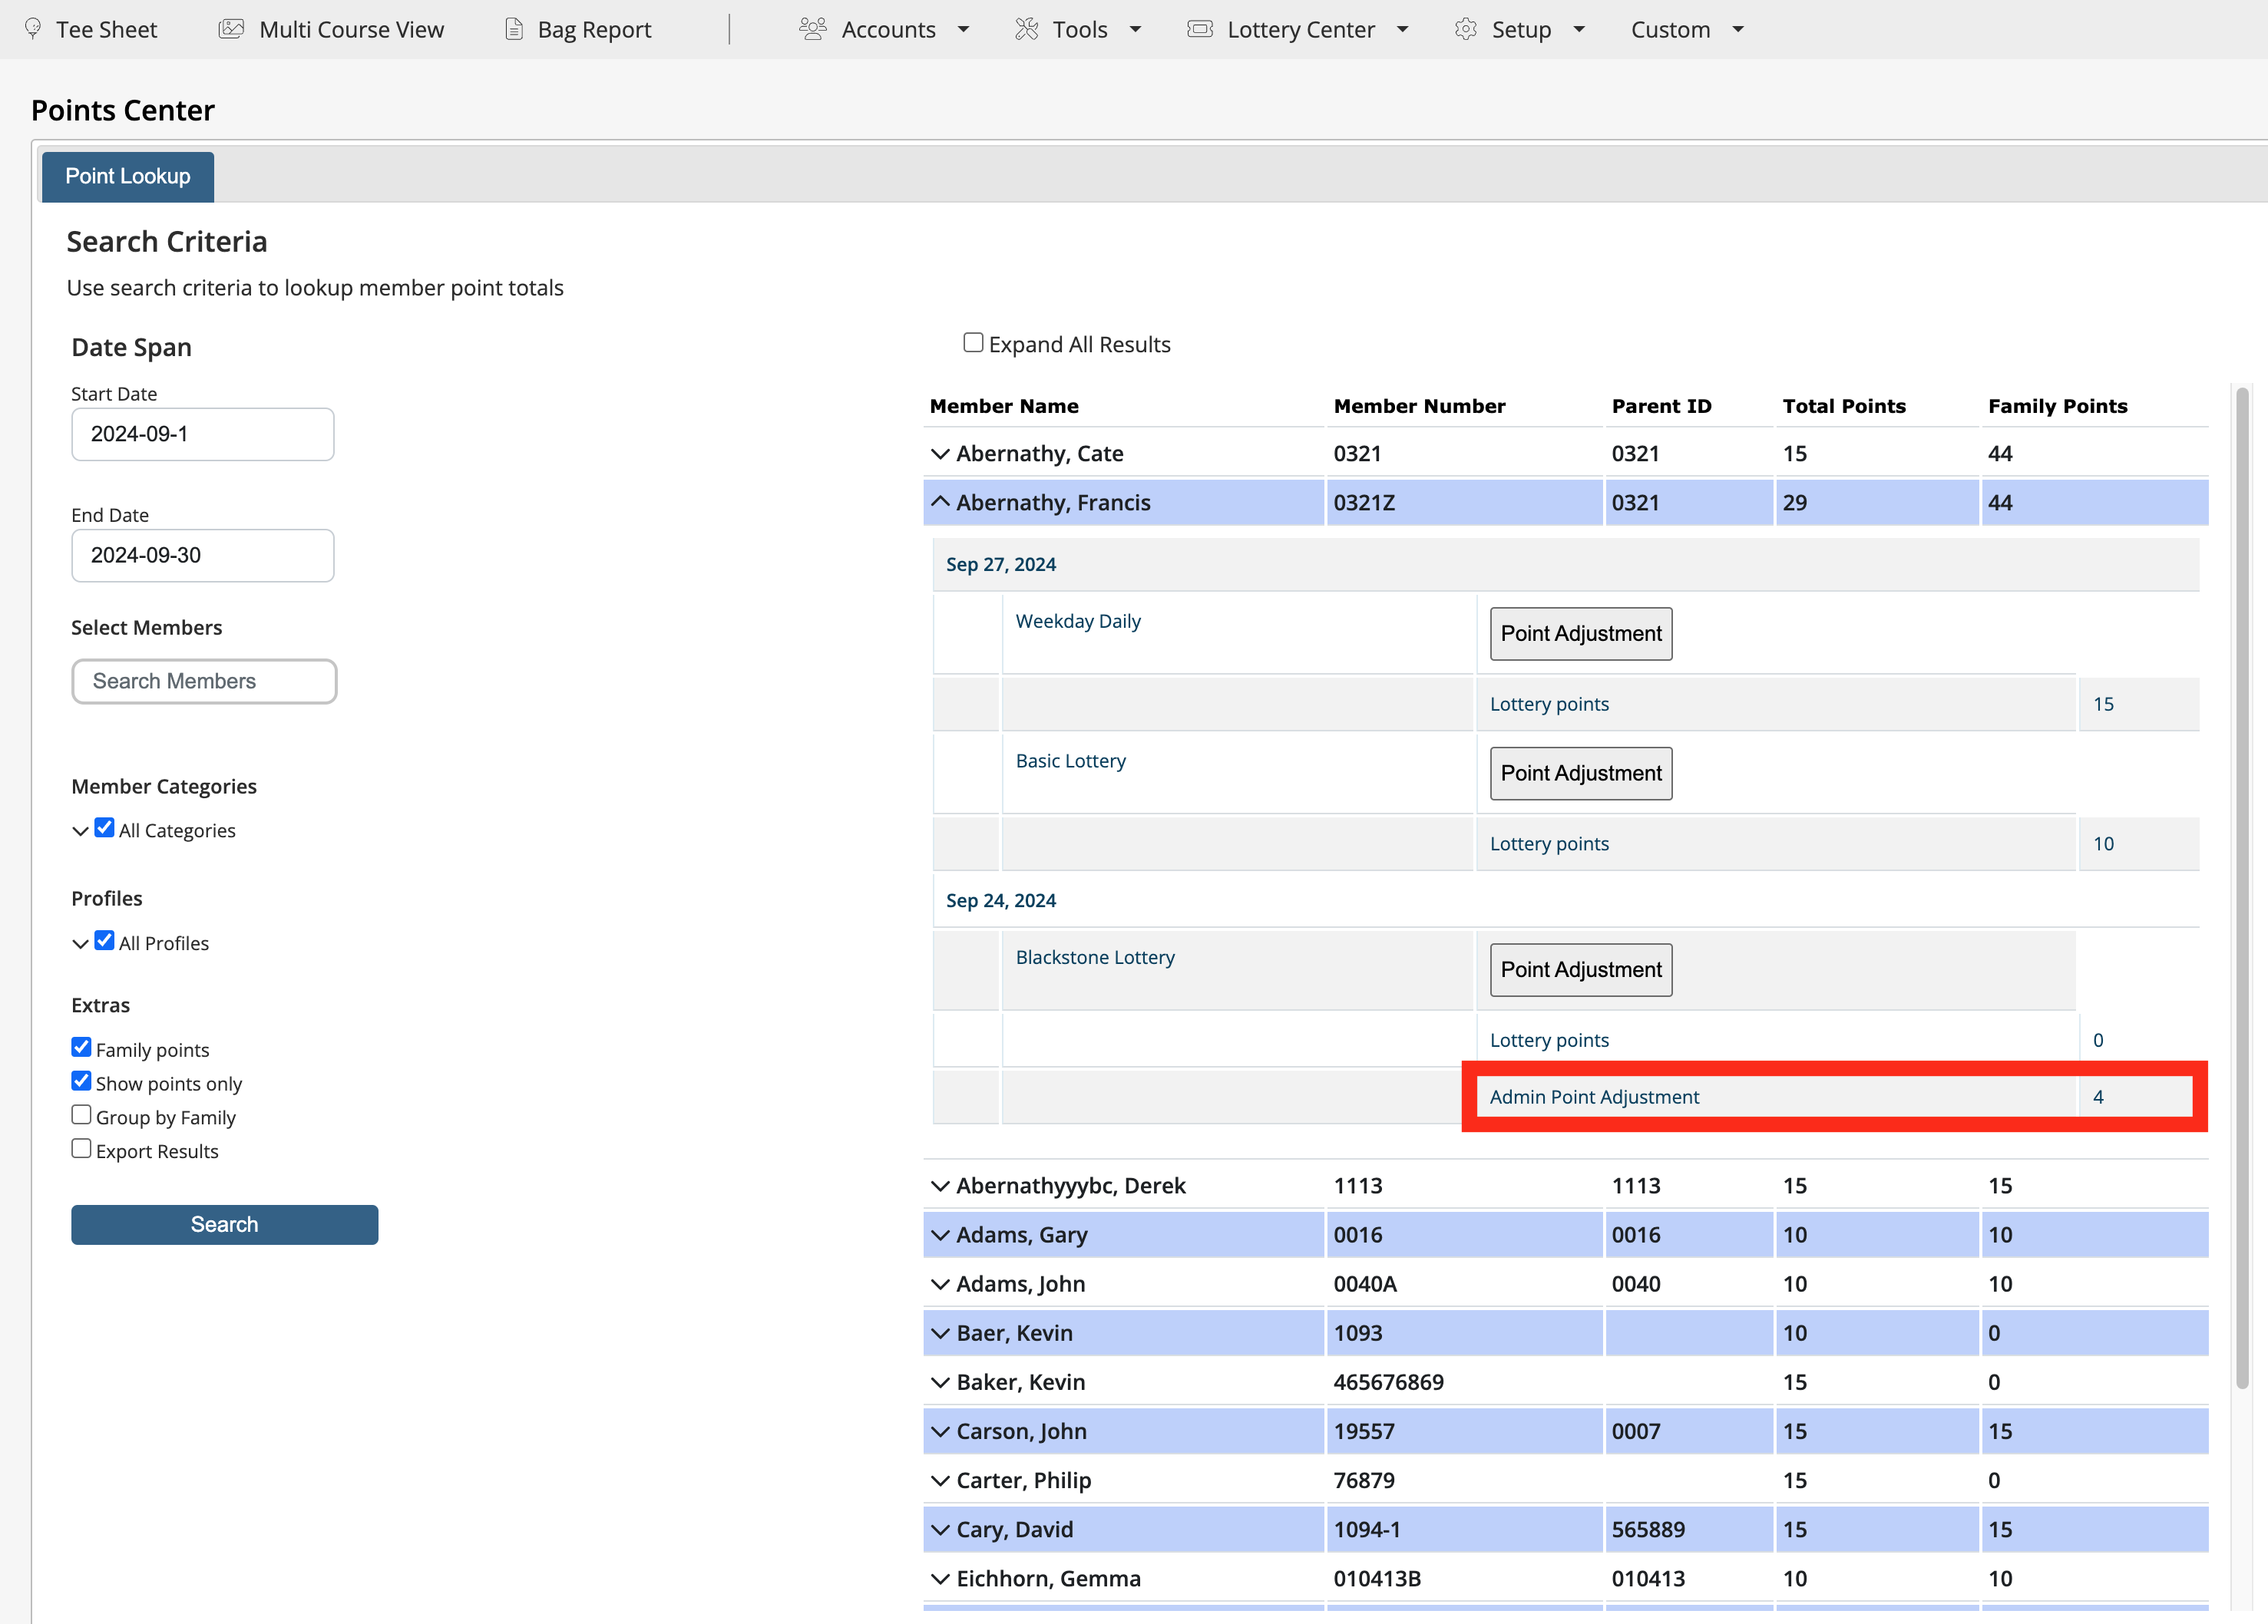Toggle the All Profiles checkbox
Image resolution: width=2268 pixels, height=1624 pixels.
pos(104,940)
